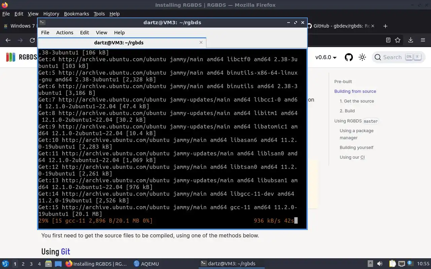Open the clipboard manager tray icon

pyautogui.click(x=393, y=264)
